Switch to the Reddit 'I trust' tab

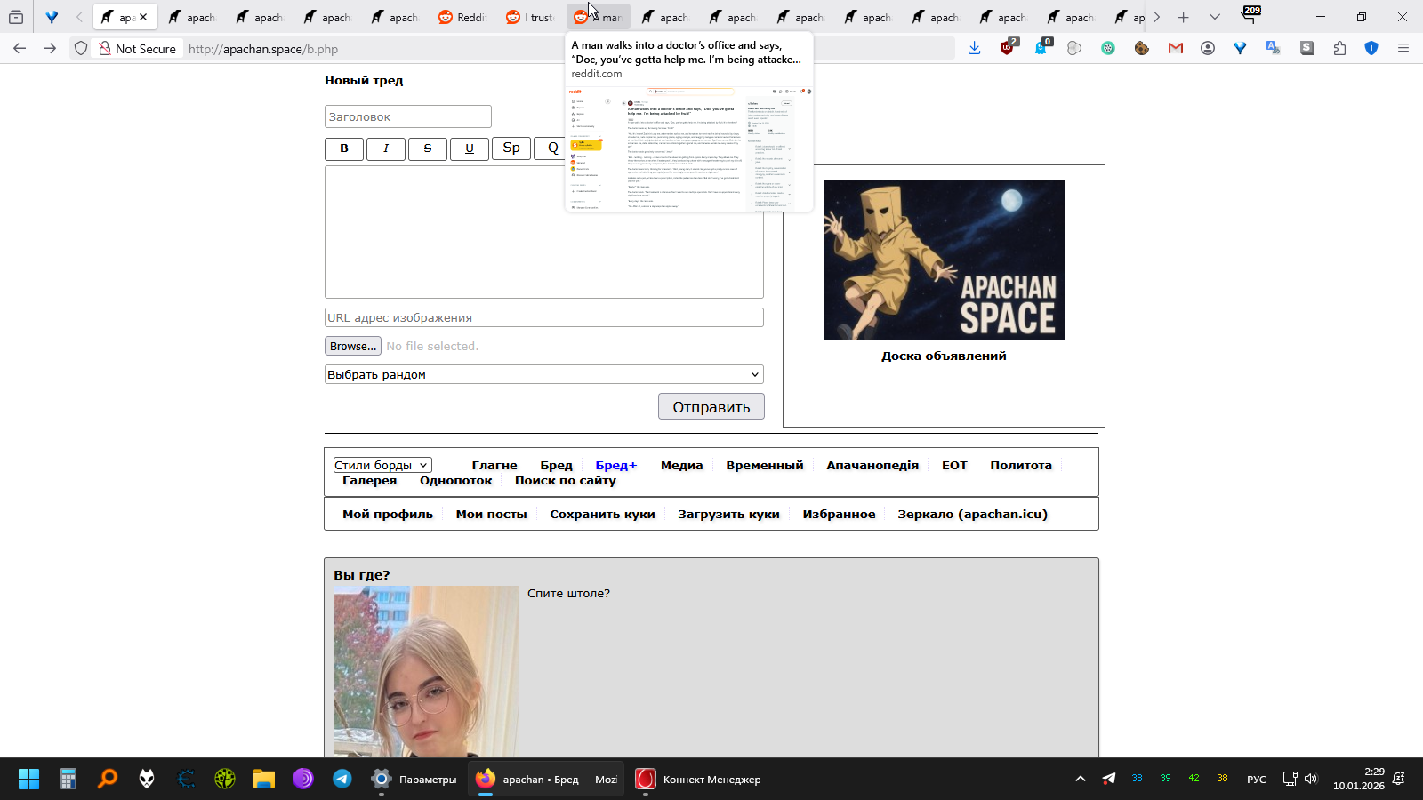530,17
